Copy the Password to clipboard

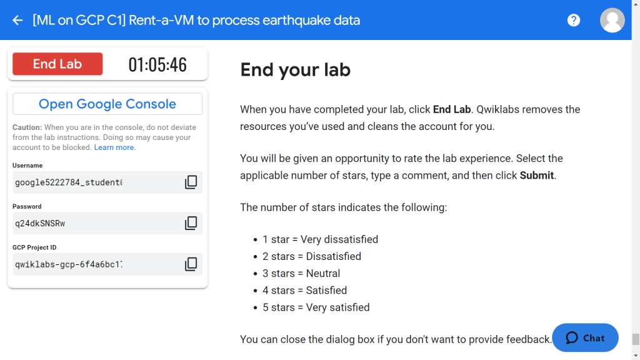191,223
